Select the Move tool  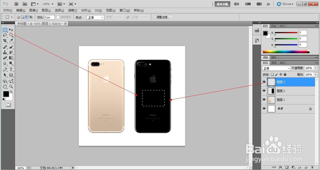tap(11, 30)
